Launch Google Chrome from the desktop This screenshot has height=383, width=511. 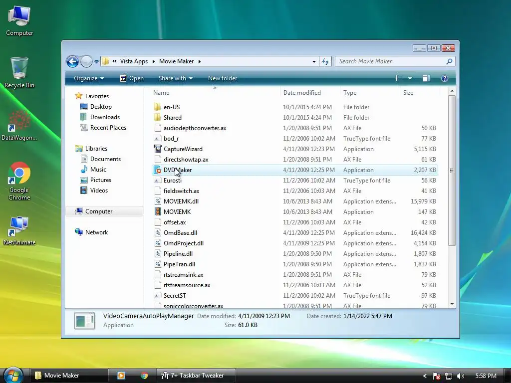tap(19, 181)
